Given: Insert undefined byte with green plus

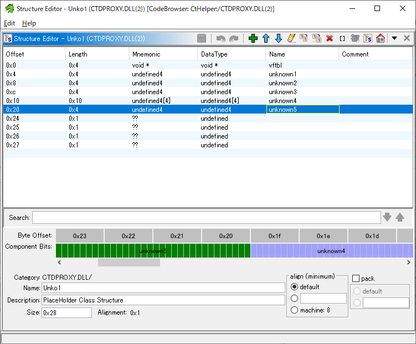Looking at the screenshot, I should click(x=253, y=38).
